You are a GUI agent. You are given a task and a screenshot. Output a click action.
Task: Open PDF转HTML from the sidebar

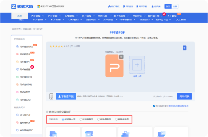26,85
